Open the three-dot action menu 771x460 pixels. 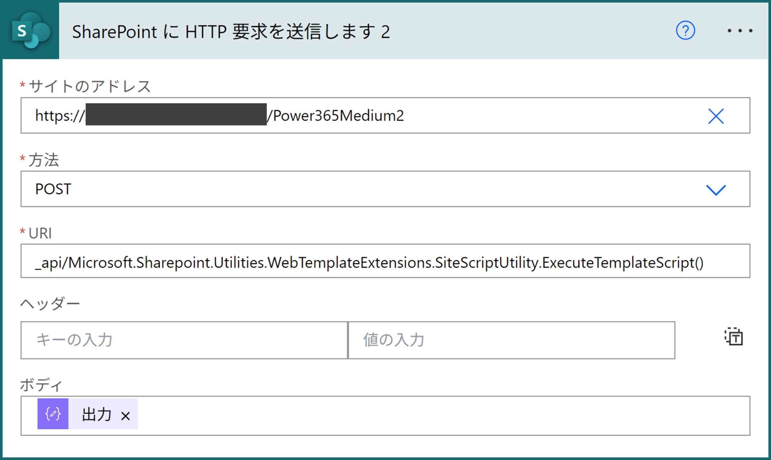click(740, 30)
